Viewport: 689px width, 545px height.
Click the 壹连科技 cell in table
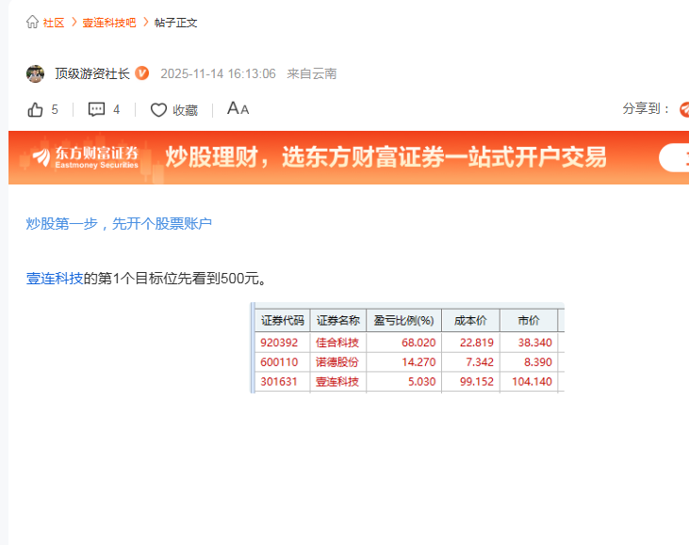[x=337, y=381]
